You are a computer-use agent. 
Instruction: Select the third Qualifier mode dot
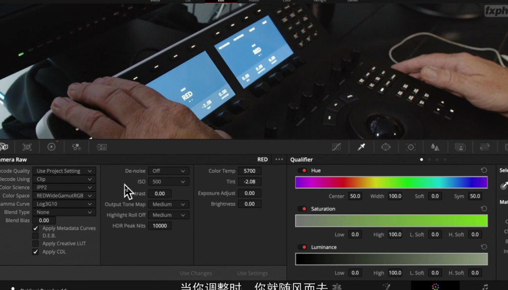437,160
